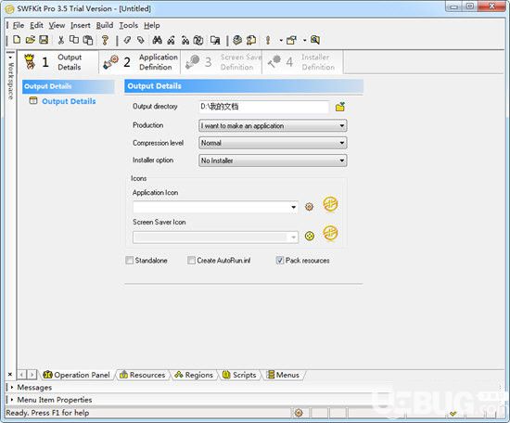Click the binoculars Find toolbar icon
This screenshot has width=510, height=423.
pos(158,40)
